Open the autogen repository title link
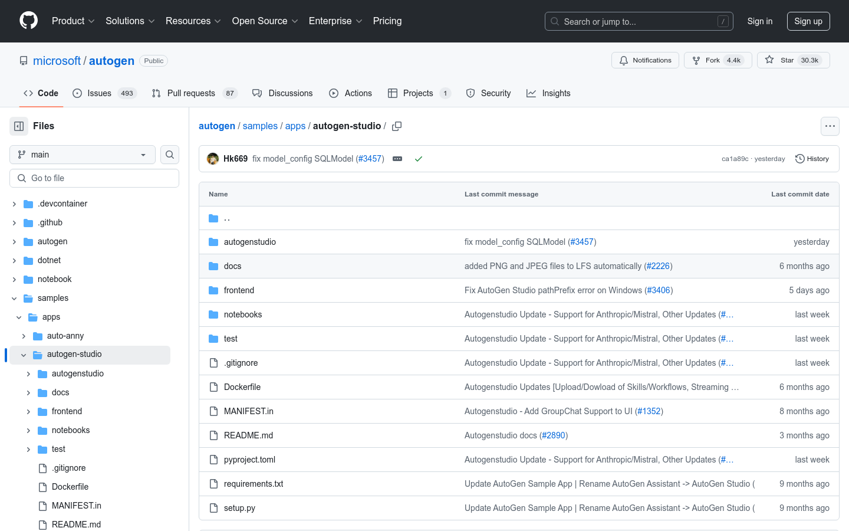Image resolution: width=849 pixels, height=531 pixels. pyautogui.click(x=111, y=61)
